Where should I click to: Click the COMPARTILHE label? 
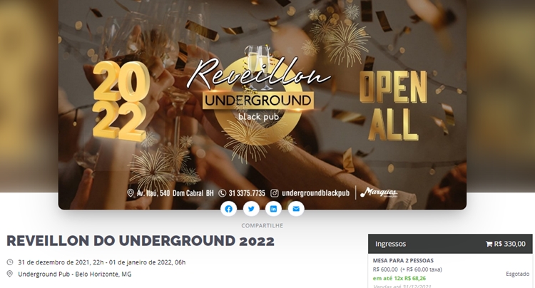point(262,226)
